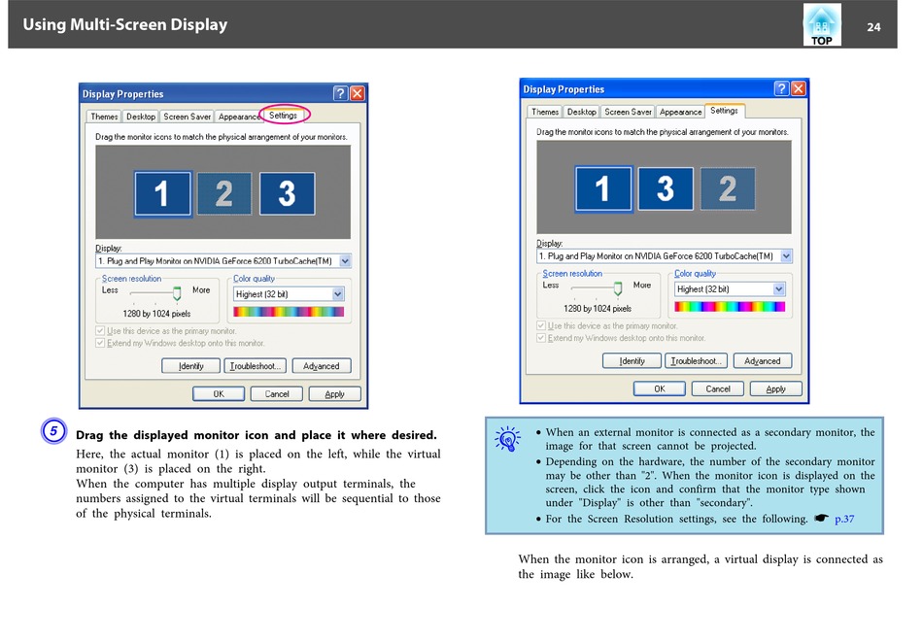923x641 pixels.
Task: Open Appearance tab in left dialog
Action: click(x=238, y=117)
